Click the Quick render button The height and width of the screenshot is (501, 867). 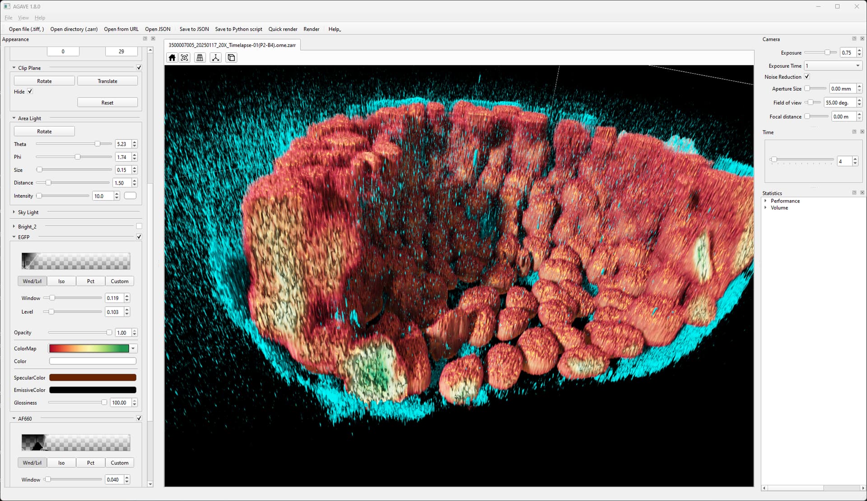[283, 29]
